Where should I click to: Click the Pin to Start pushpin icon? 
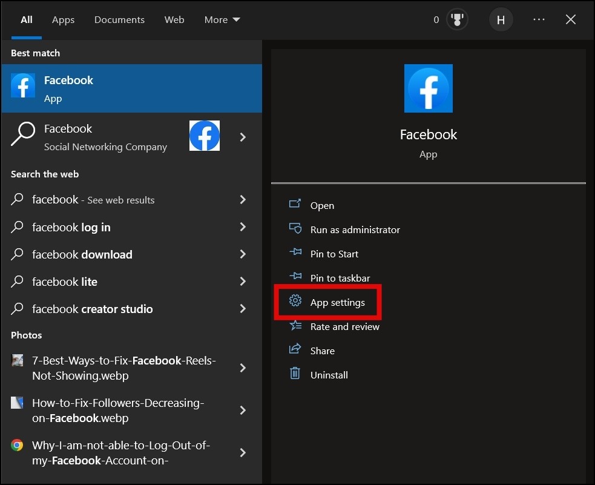295,253
